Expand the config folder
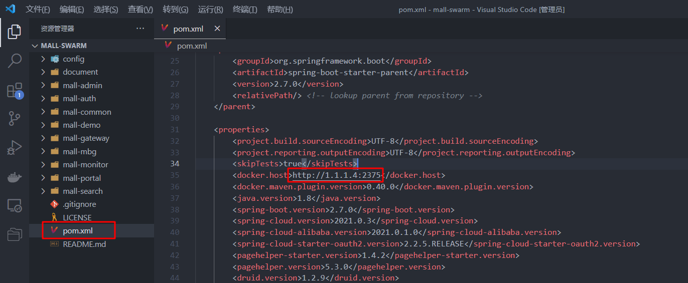 (73, 59)
